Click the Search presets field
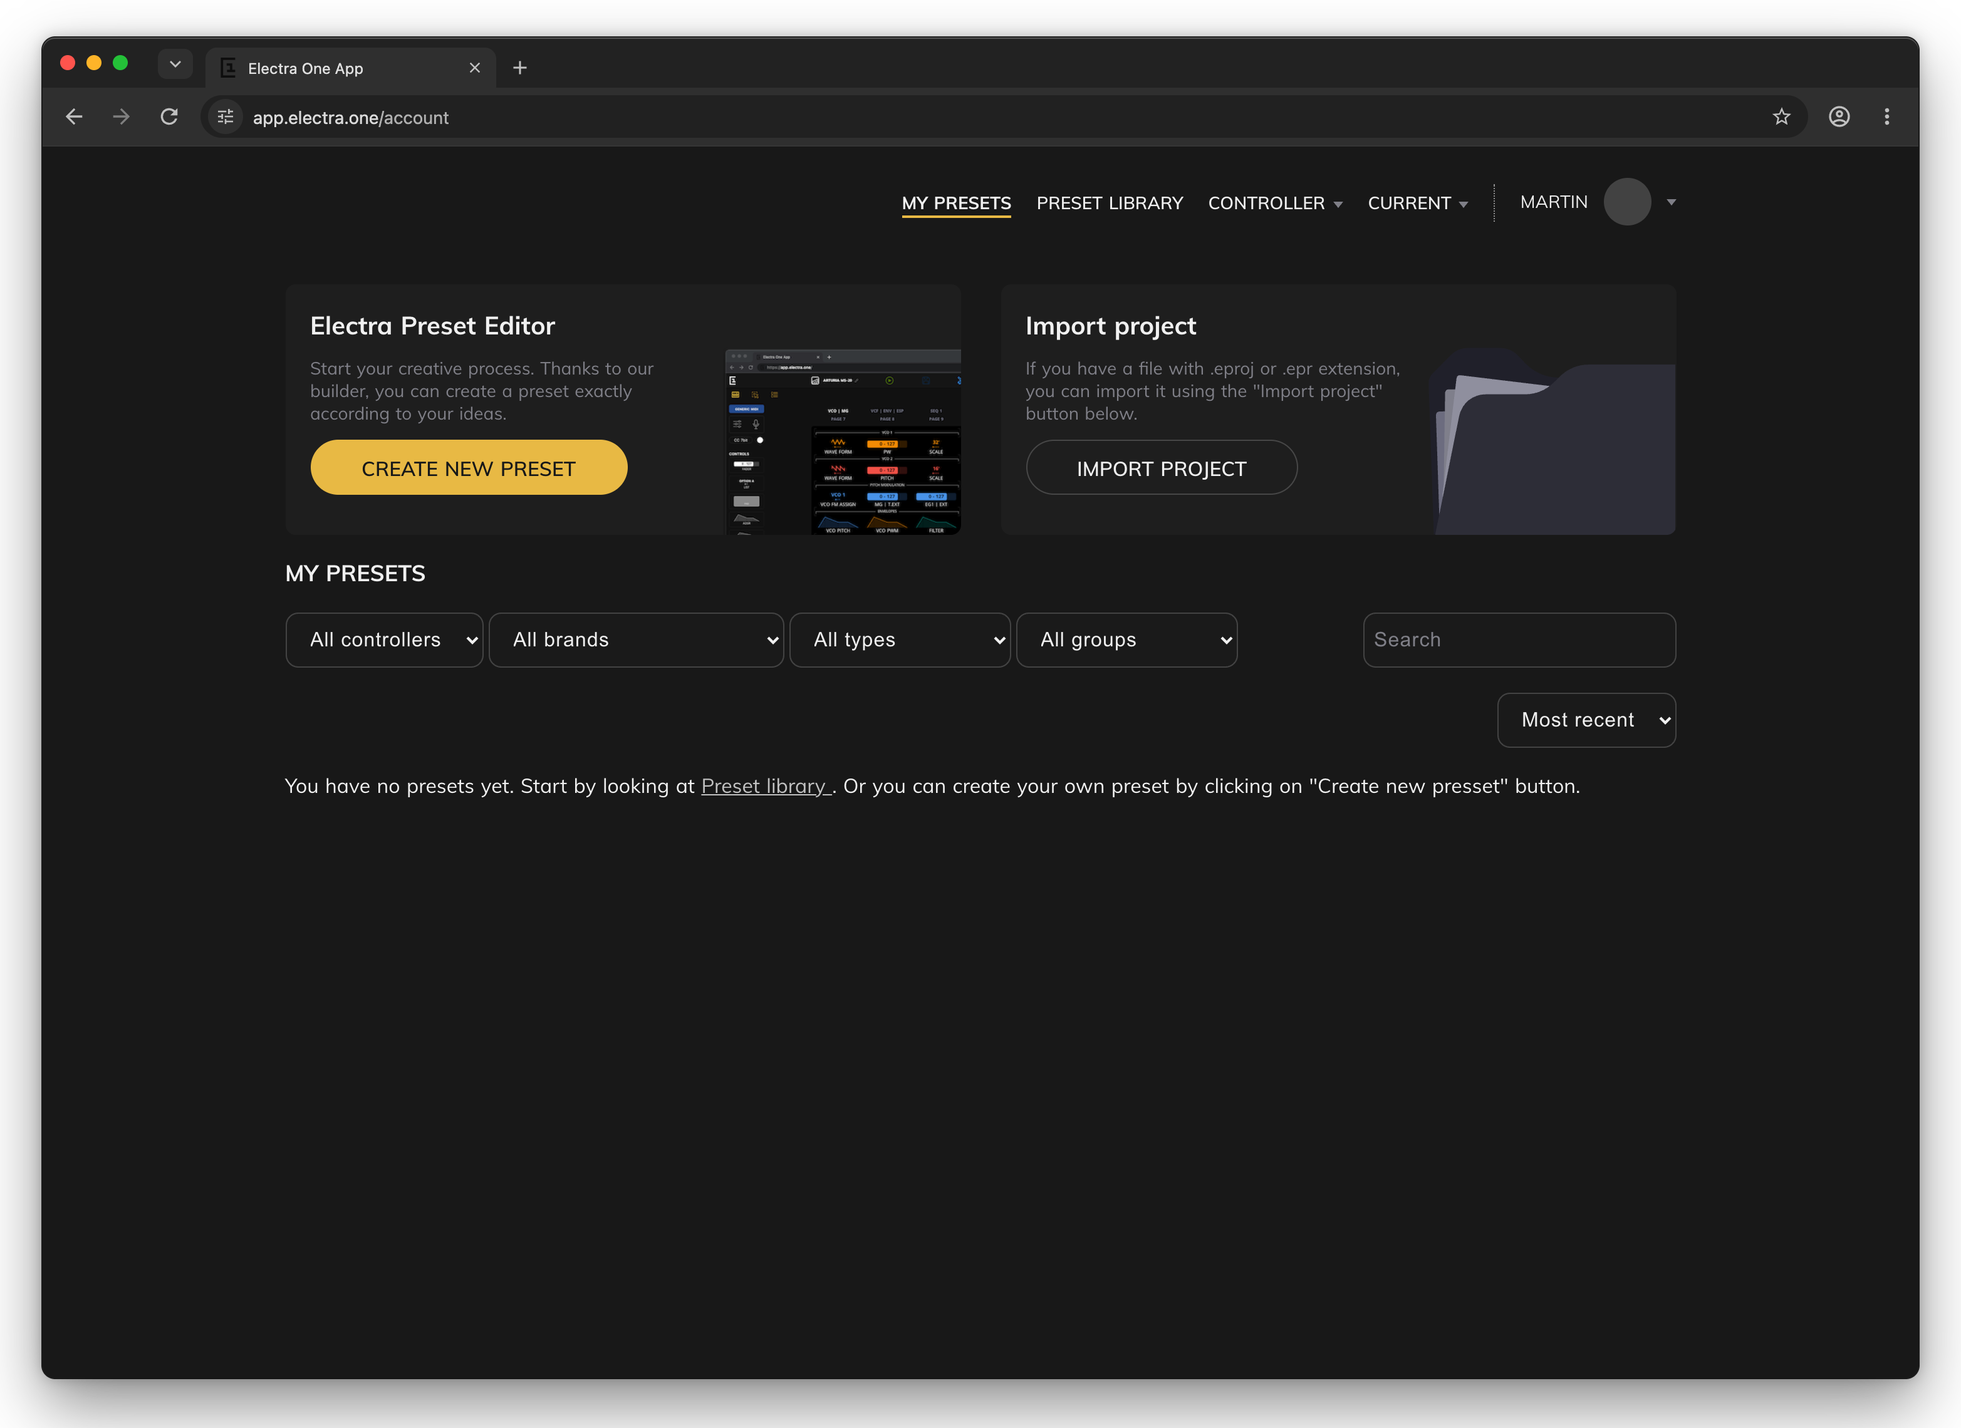 [1519, 639]
